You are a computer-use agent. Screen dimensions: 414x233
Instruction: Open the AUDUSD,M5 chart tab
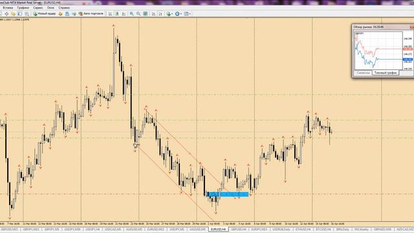pos(134,229)
